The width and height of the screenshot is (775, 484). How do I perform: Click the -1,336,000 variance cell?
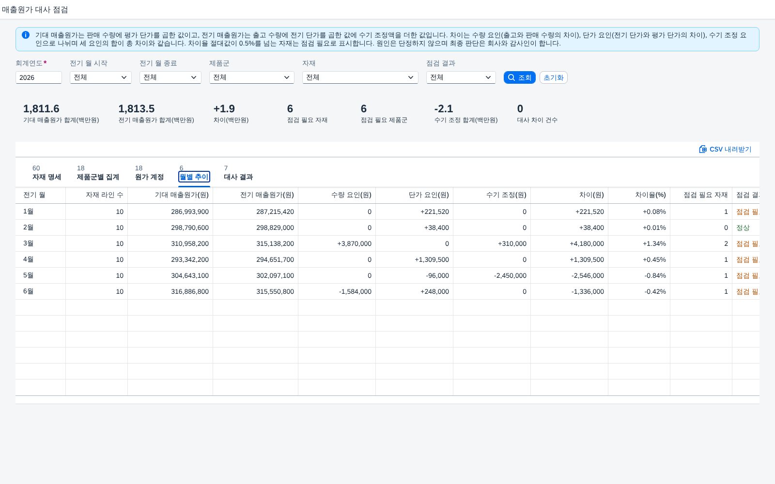point(570,291)
